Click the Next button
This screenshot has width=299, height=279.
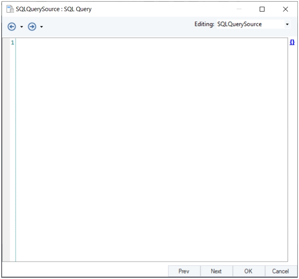(x=216, y=271)
